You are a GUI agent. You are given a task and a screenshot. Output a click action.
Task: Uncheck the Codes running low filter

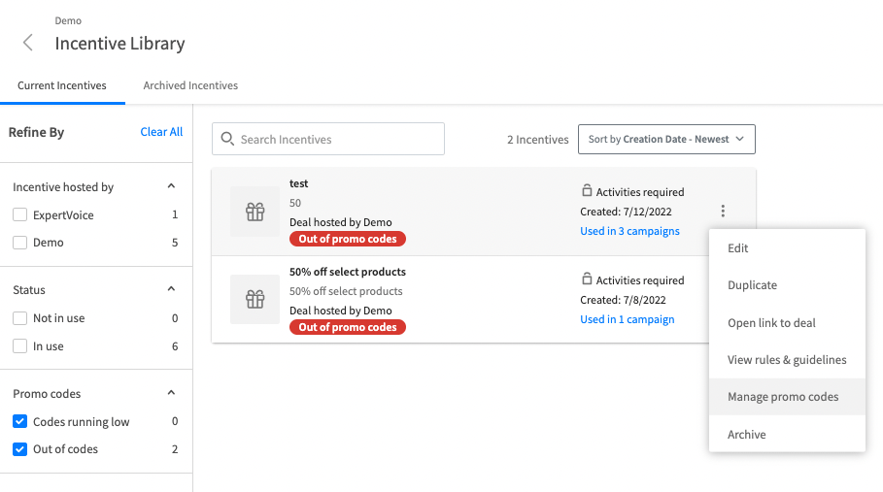19,422
